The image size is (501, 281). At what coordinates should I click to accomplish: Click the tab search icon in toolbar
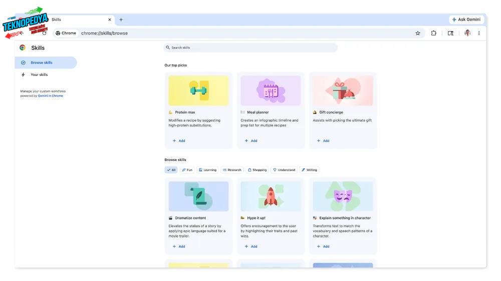pyautogui.click(x=450, y=33)
